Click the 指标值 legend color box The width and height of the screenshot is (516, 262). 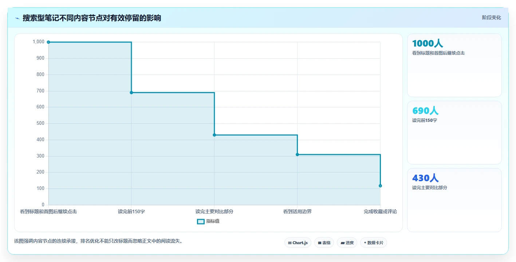[x=201, y=221]
